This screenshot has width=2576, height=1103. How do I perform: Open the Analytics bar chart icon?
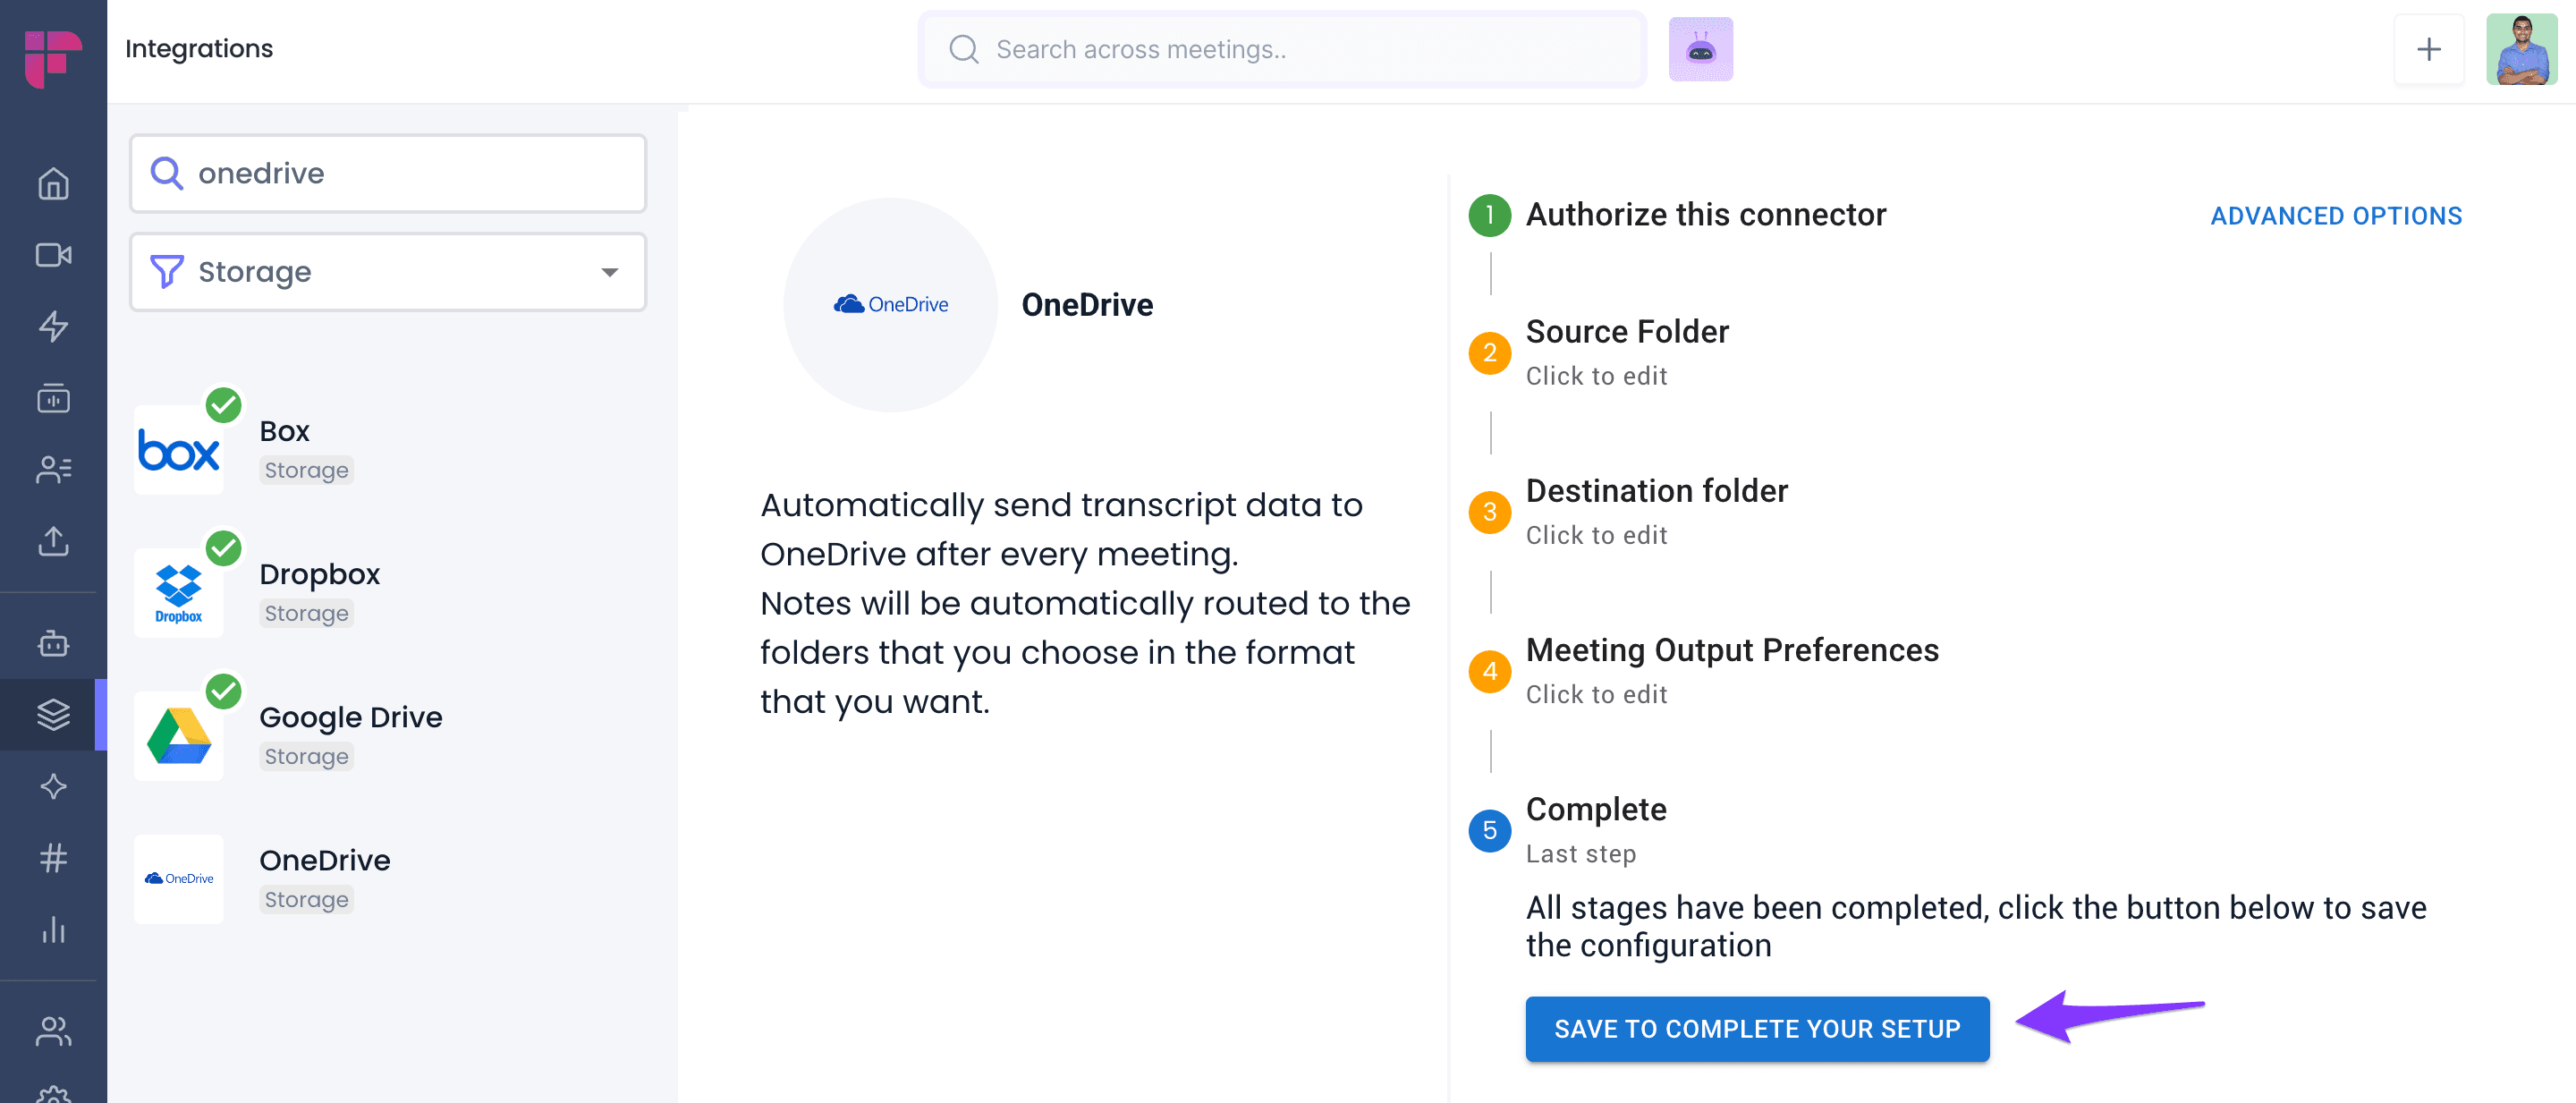(x=53, y=929)
